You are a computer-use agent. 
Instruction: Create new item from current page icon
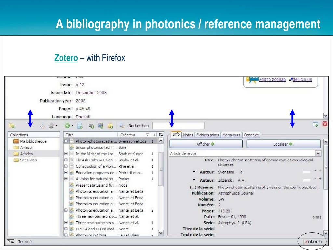click(80, 126)
